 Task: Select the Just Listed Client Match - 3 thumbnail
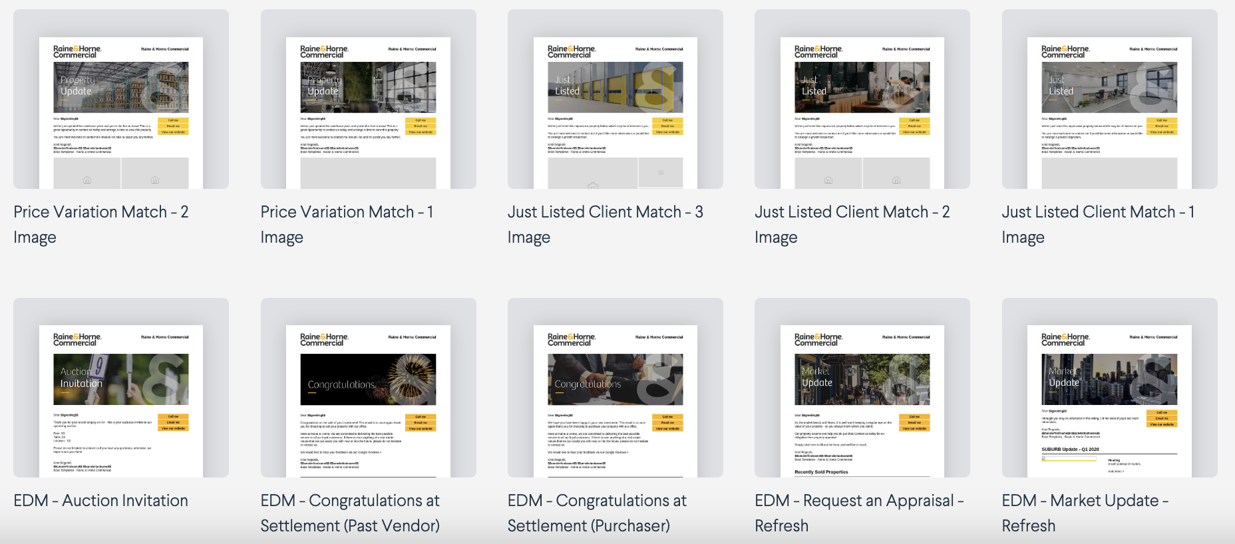[615, 100]
